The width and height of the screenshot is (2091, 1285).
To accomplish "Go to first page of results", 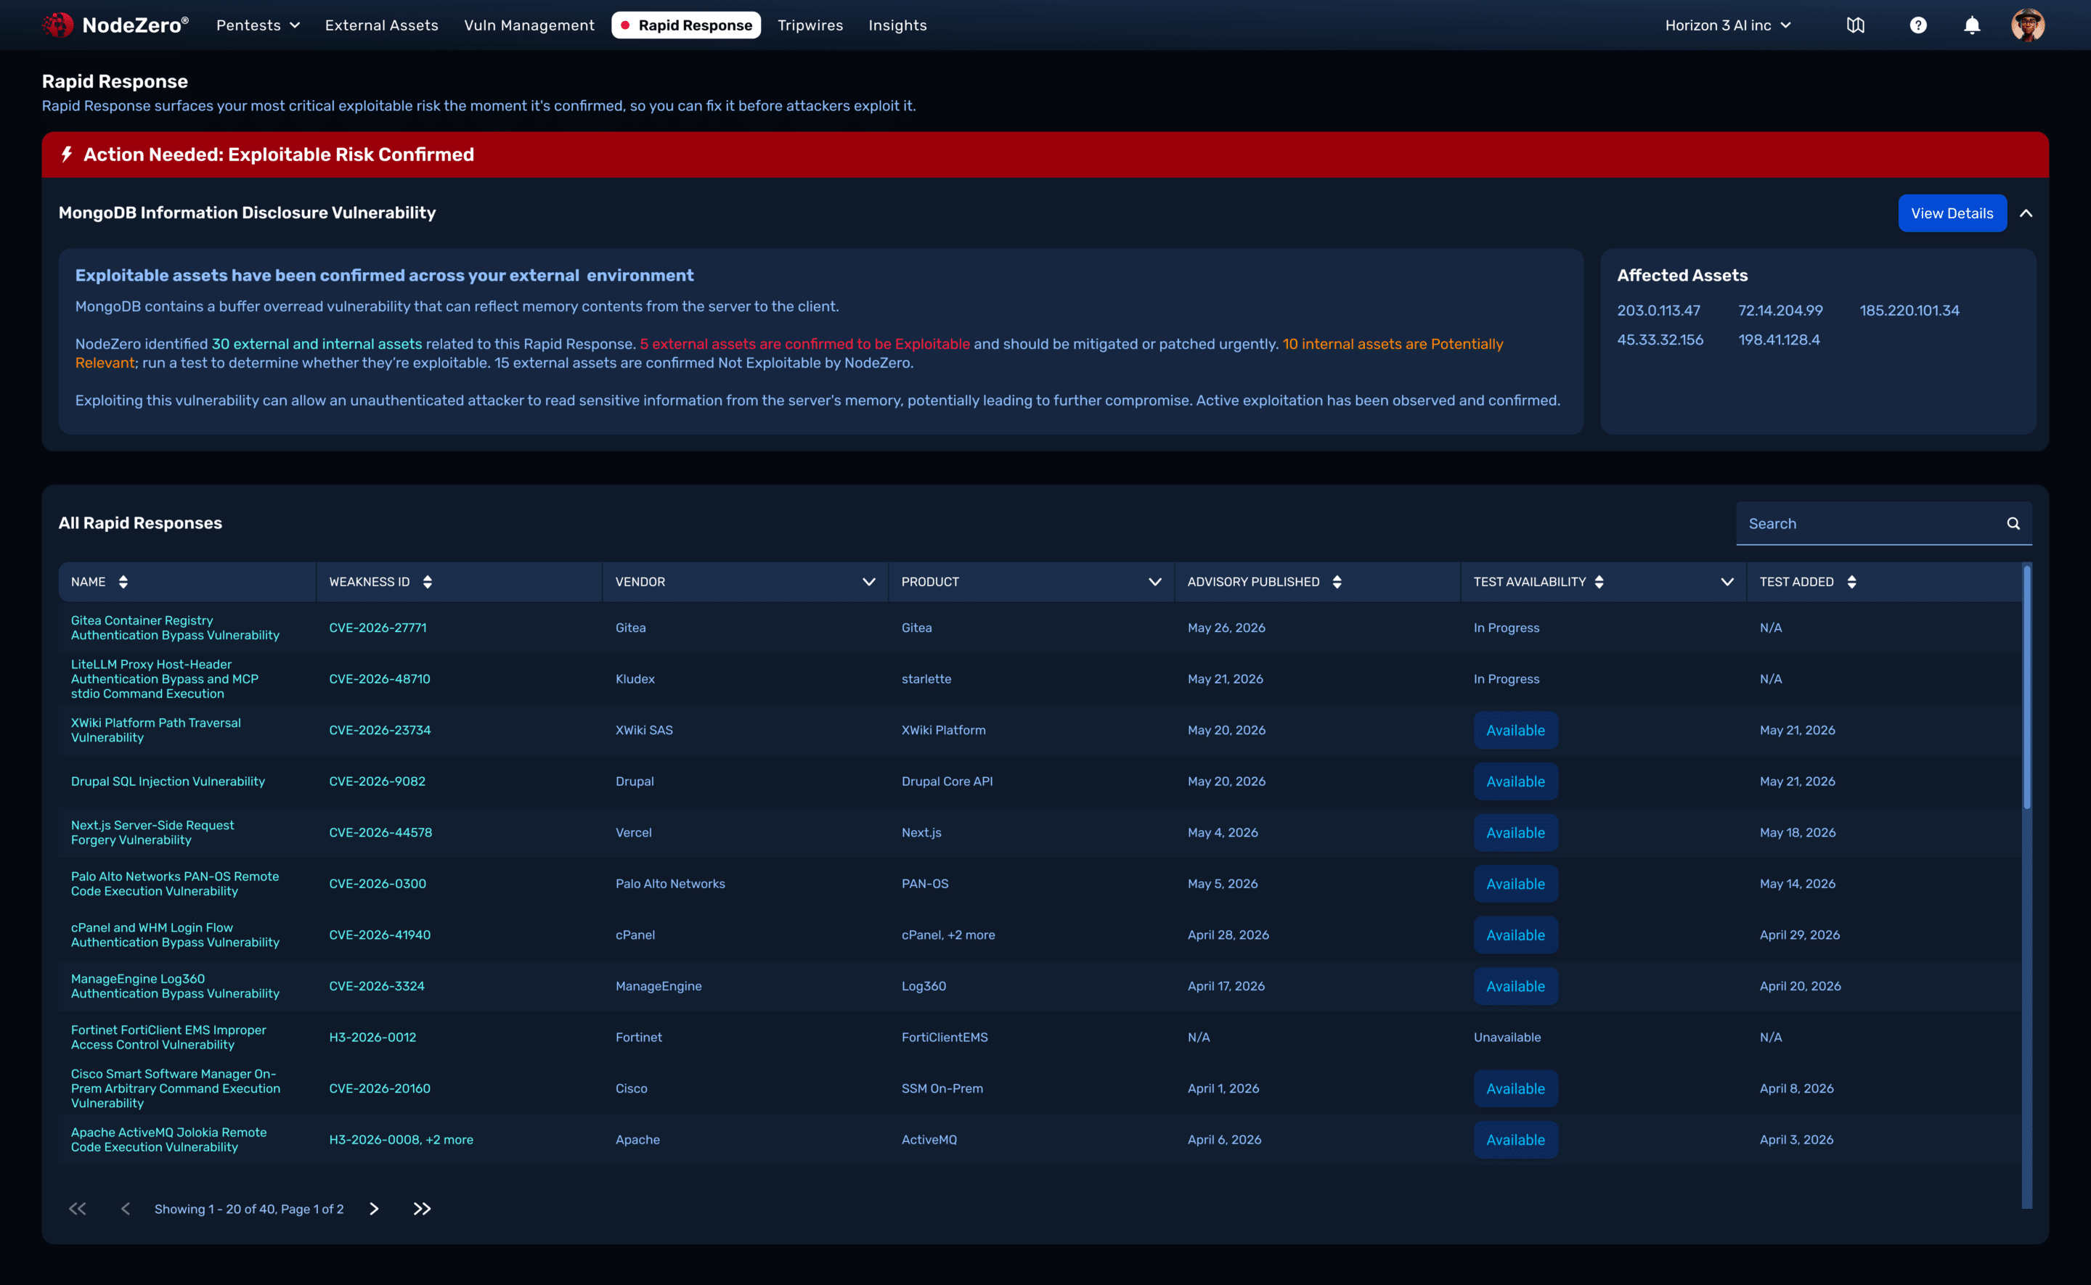I will coord(78,1209).
